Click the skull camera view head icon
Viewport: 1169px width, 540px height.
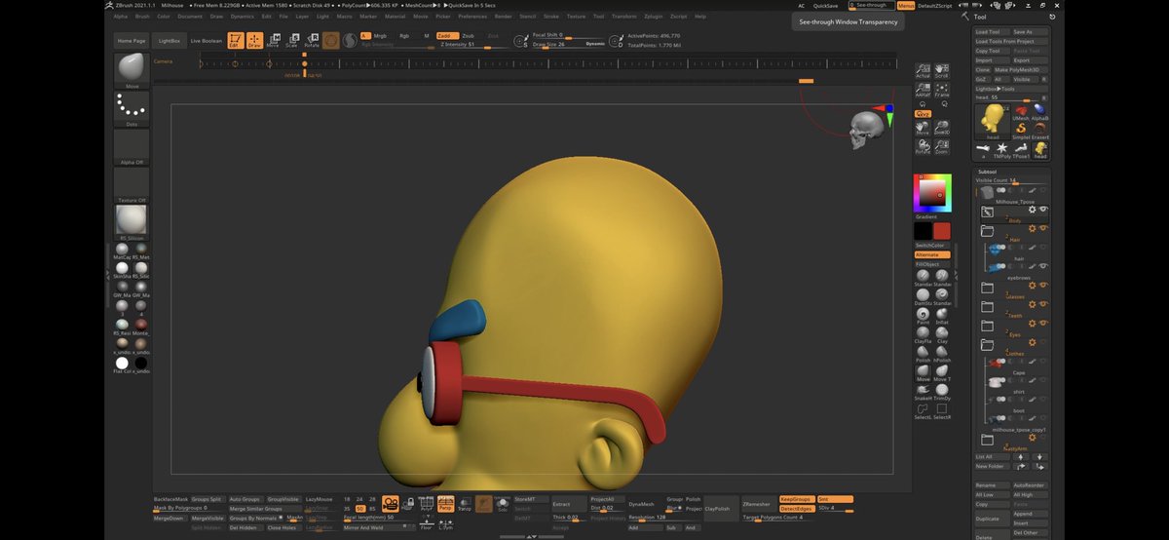click(x=865, y=128)
